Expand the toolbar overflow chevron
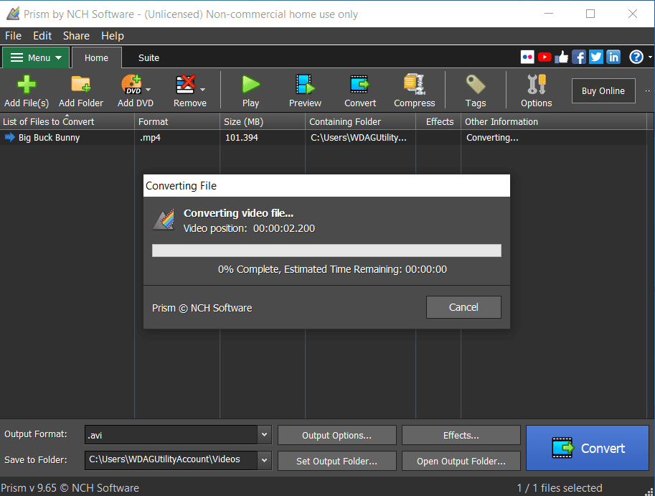This screenshot has width=655, height=496. 648,90
